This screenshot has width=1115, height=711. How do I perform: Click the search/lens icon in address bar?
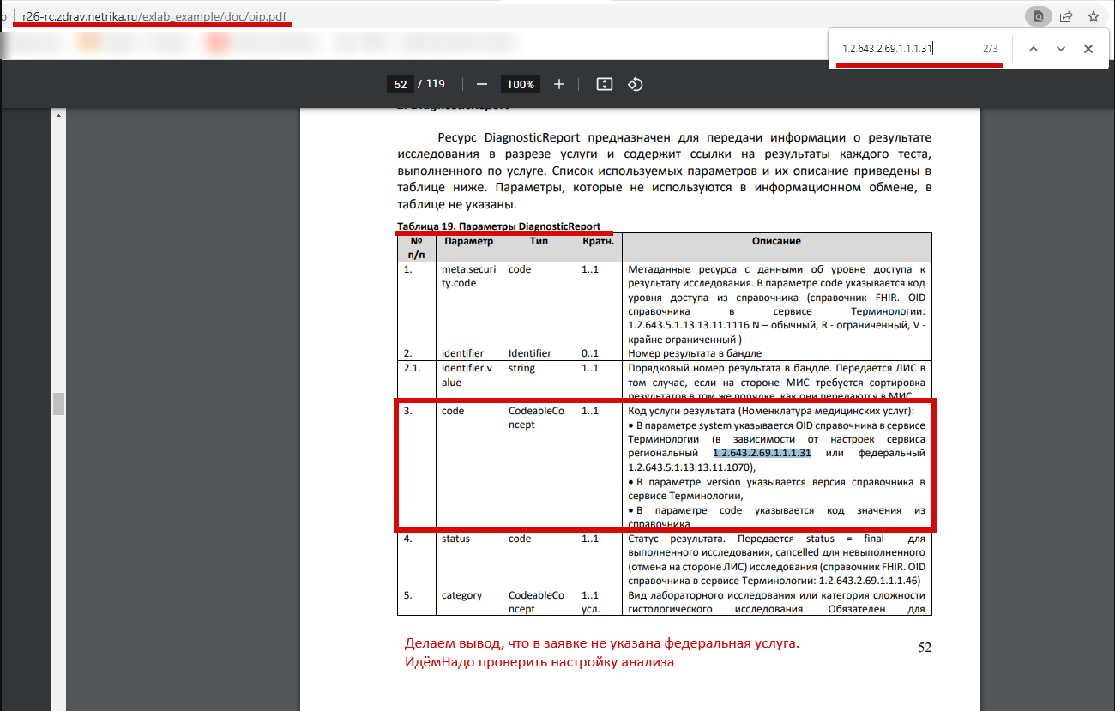1039,16
